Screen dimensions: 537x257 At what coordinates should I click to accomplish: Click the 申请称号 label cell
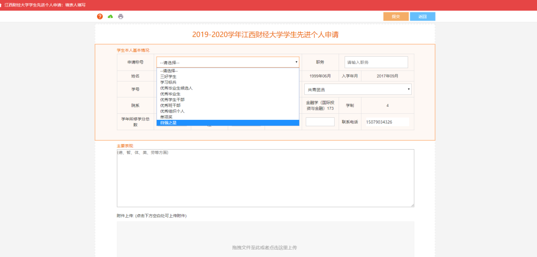tap(135, 62)
